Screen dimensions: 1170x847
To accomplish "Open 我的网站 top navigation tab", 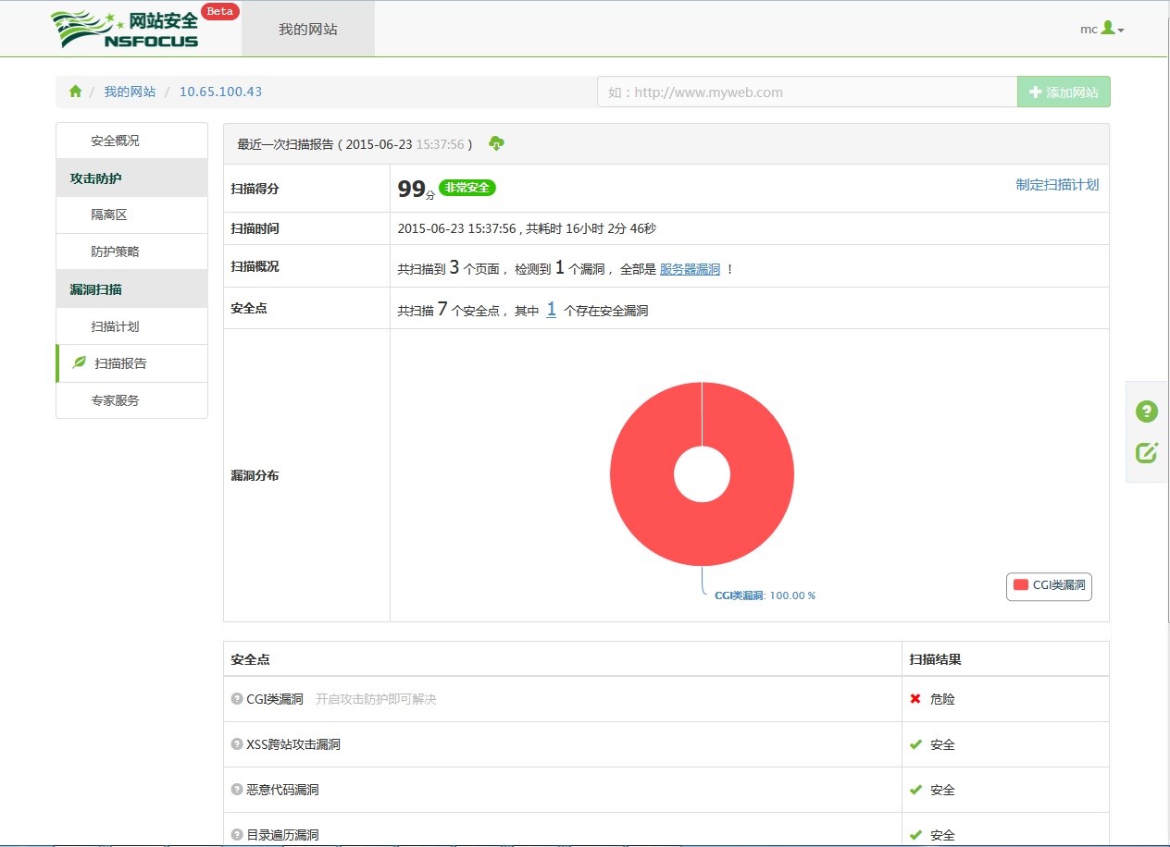I will coord(307,30).
